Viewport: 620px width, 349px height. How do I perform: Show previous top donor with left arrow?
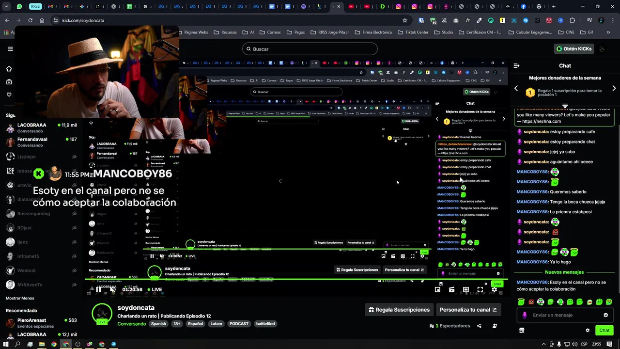pos(516,88)
